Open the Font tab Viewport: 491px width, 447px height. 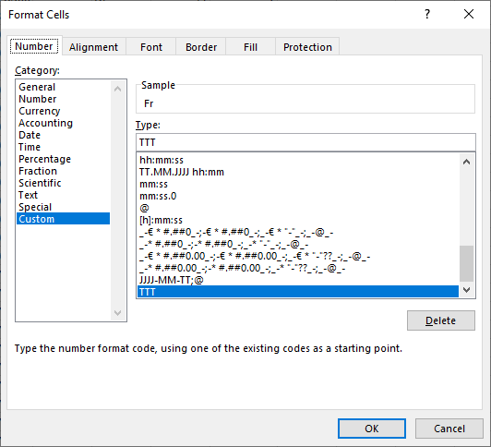pos(151,47)
